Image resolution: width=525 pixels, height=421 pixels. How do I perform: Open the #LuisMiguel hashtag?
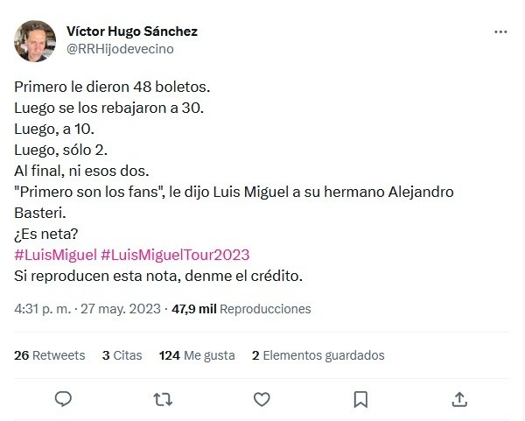click(55, 255)
